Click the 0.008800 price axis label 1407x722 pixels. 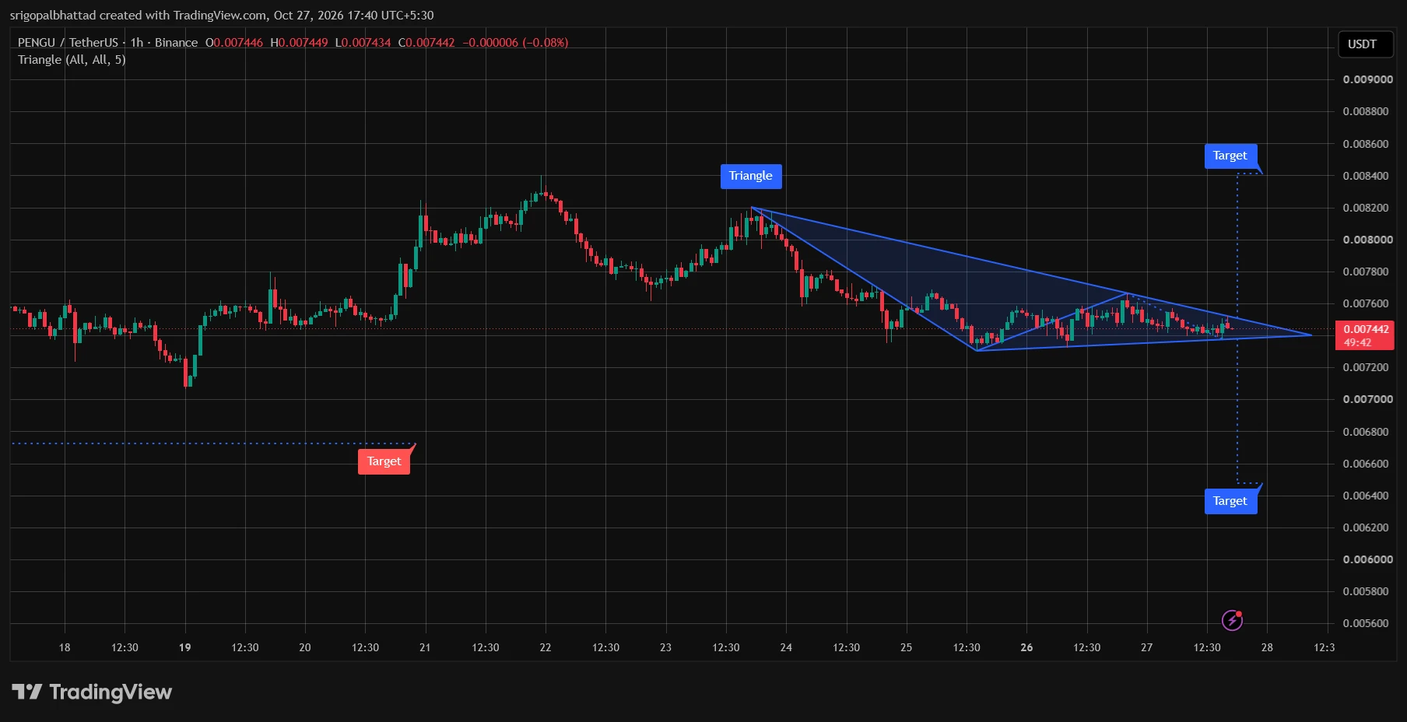[1367, 111]
